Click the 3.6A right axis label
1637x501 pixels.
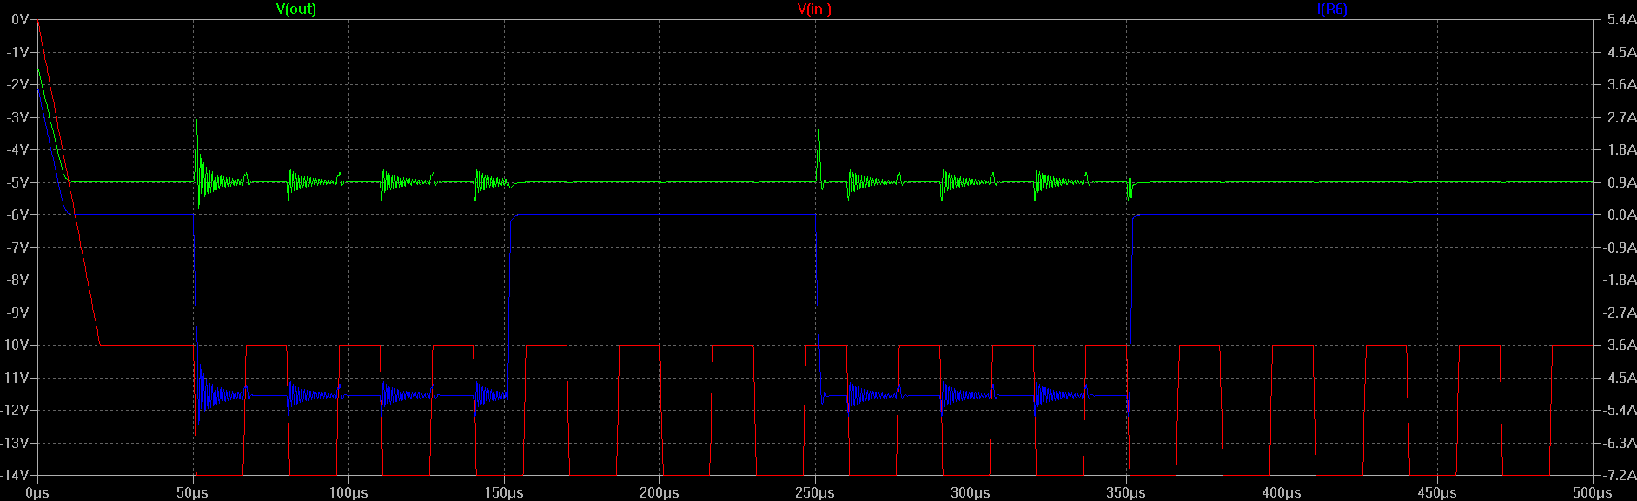point(1621,84)
